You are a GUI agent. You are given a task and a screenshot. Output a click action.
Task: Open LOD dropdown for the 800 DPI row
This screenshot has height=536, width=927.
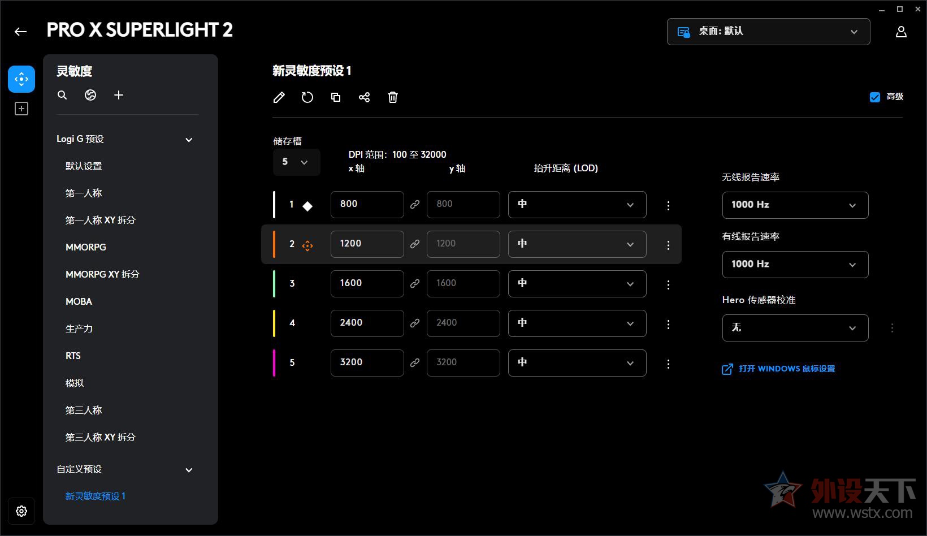[x=577, y=205]
